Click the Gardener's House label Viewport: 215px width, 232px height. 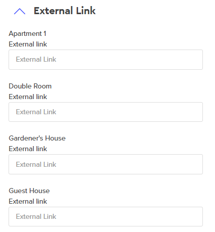click(x=37, y=138)
